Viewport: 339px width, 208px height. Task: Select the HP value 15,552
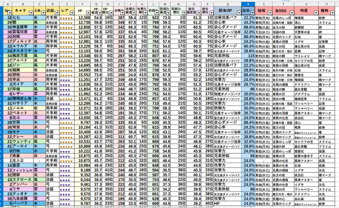click(x=83, y=75)
